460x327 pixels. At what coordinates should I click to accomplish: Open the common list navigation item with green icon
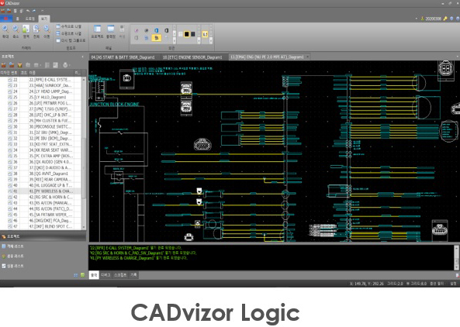click(x=12, y=256)
